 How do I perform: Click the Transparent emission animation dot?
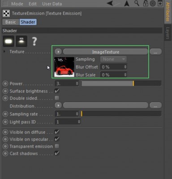pos(5,146)
